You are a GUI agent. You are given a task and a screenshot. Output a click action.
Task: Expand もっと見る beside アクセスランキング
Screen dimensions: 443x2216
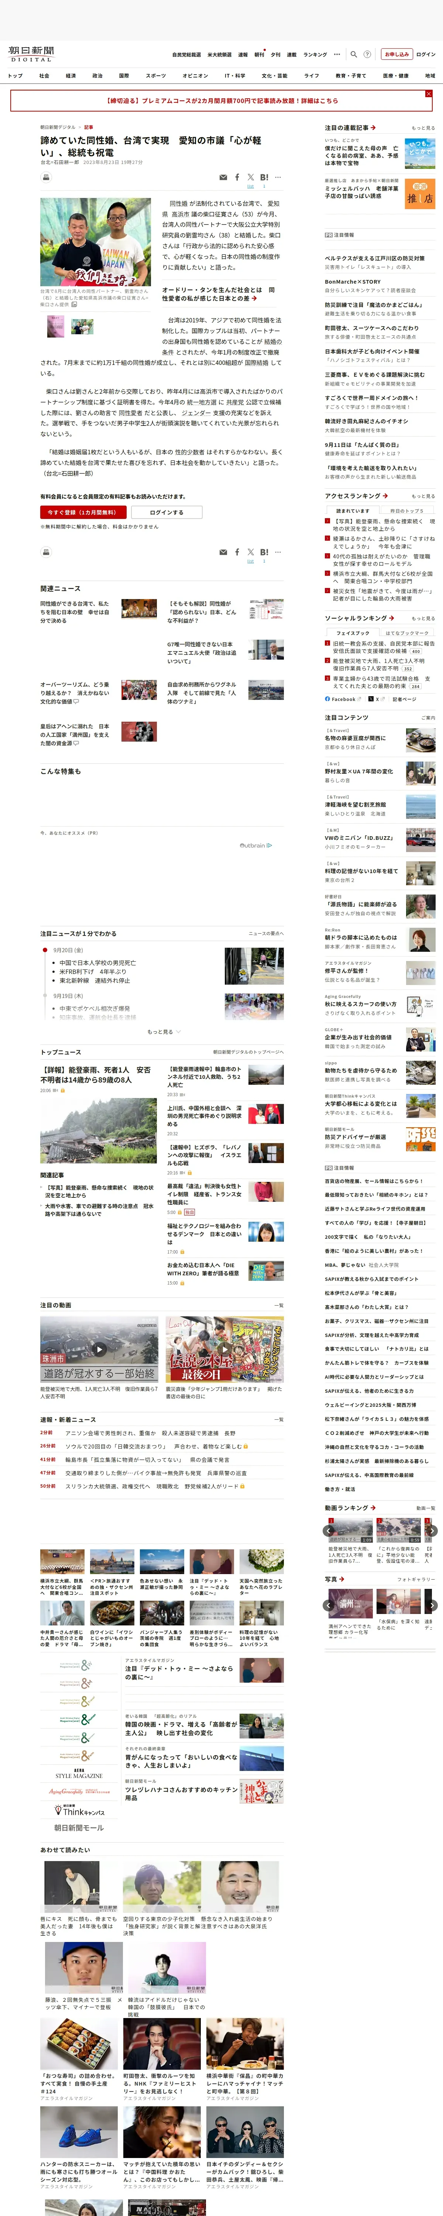coord(422,496)
